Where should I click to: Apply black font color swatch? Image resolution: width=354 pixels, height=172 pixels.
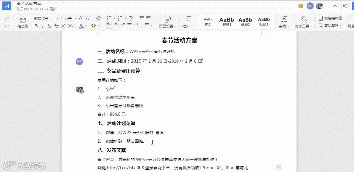click(81, 26)
